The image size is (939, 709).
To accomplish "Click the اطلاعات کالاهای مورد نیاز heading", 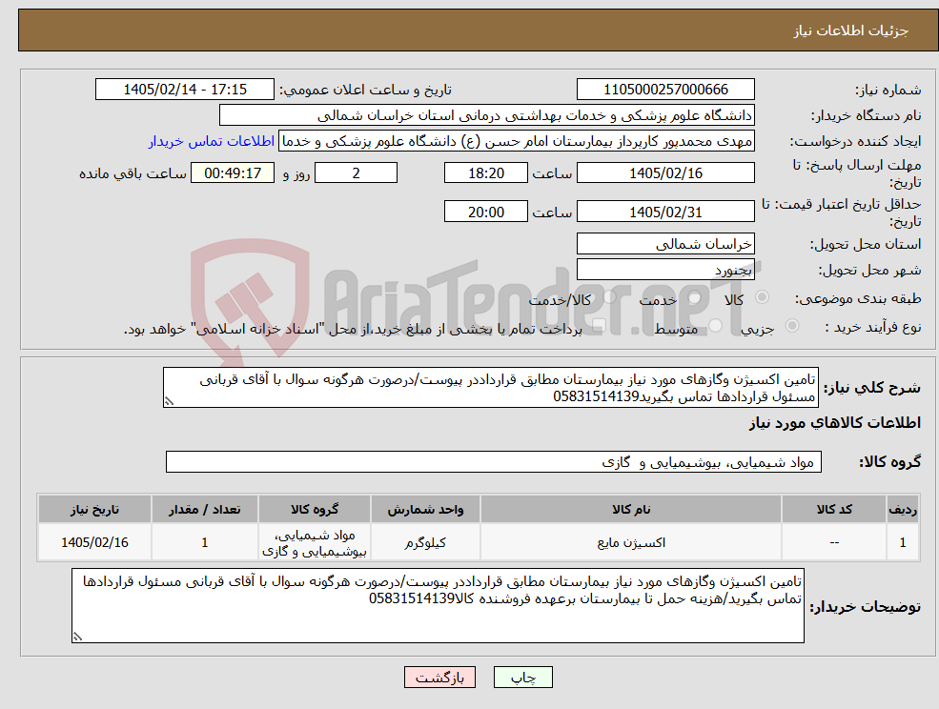I will point(835,423).
